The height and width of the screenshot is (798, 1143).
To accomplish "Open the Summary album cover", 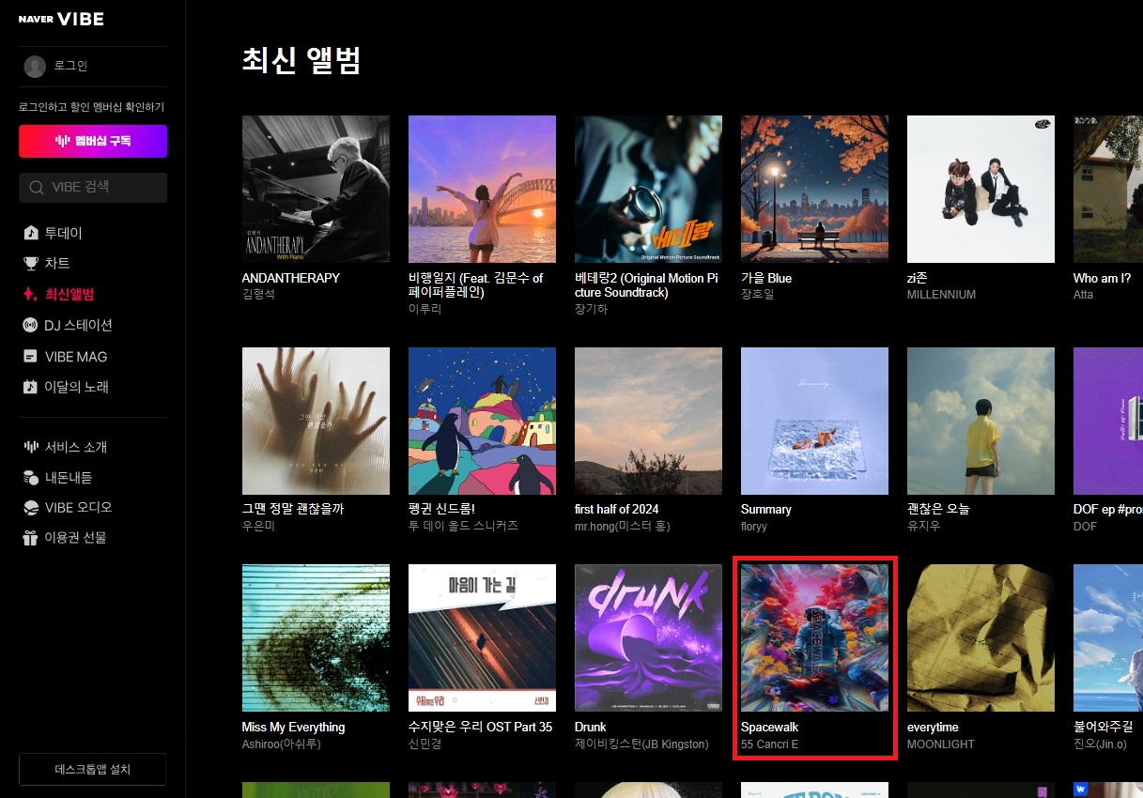I will pos(814,421).
